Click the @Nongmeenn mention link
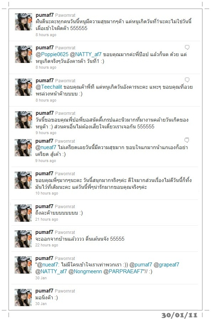This screenshot has height=319, width=211. click(85, 271)
